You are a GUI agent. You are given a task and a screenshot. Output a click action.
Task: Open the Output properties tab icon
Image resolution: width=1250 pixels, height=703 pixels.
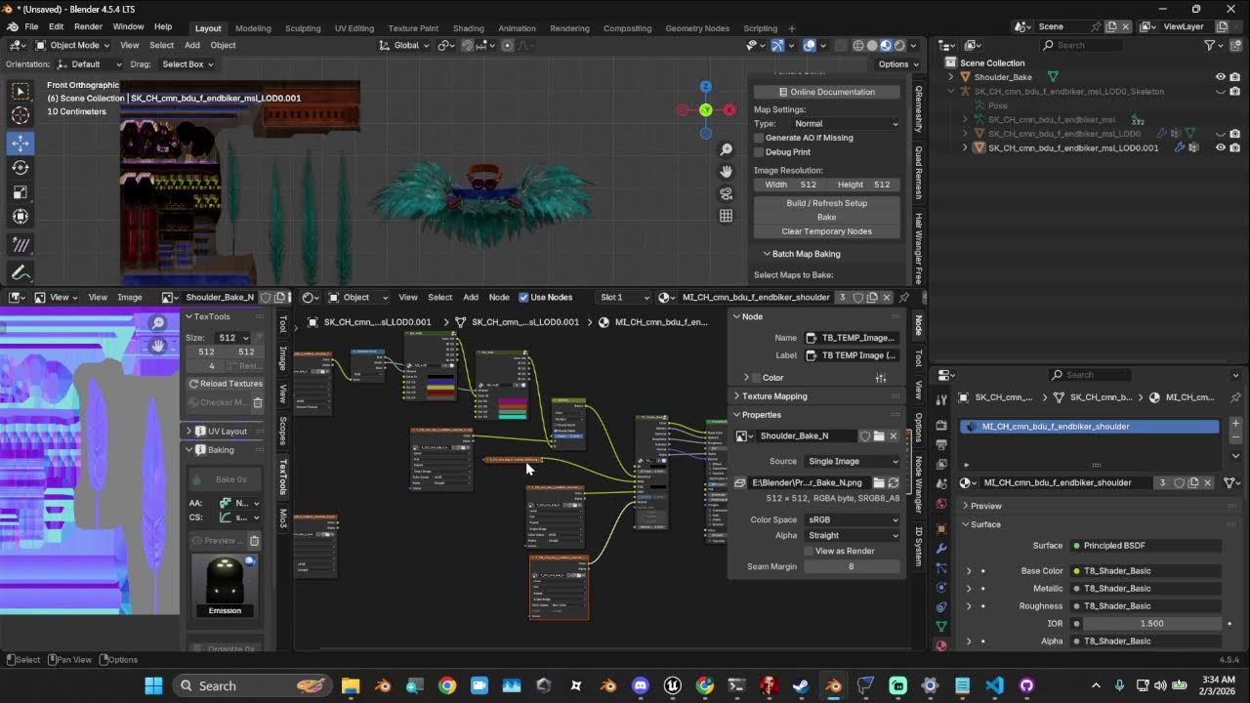[941, 443]
